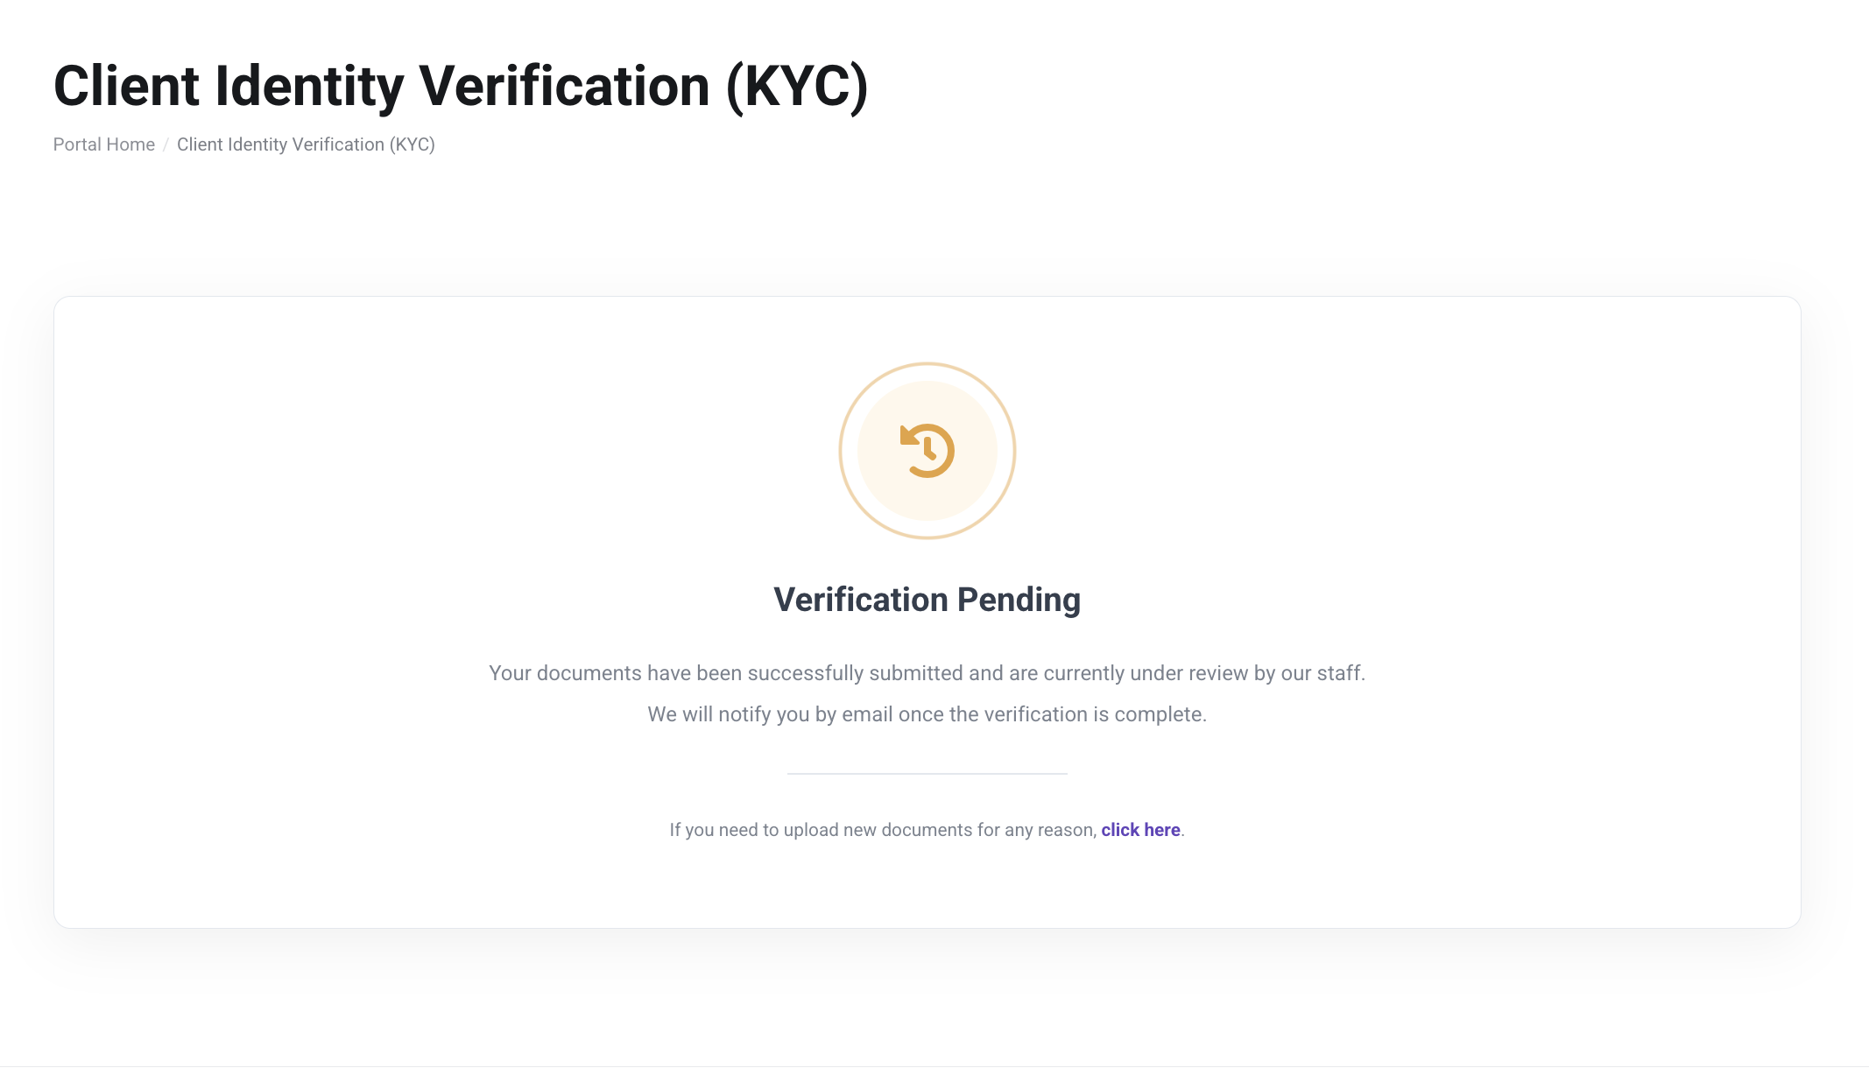Select the KYC breadcrumb current page item
Image resolution: width=1869 pixels, height=1075 pixels.
306,144
